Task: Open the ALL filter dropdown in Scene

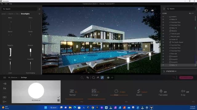Action: [x=191, y=13]
